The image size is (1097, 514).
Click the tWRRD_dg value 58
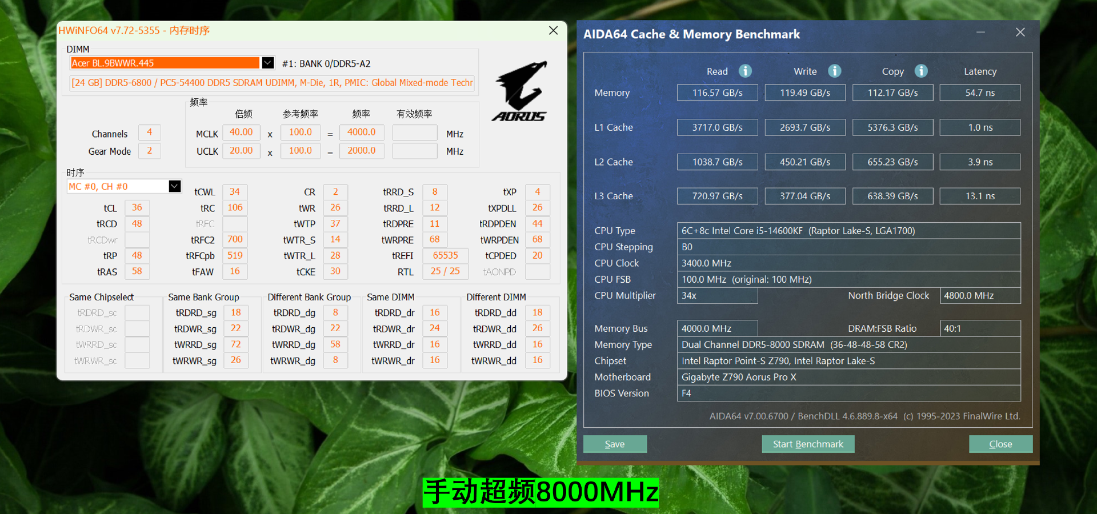335,344
